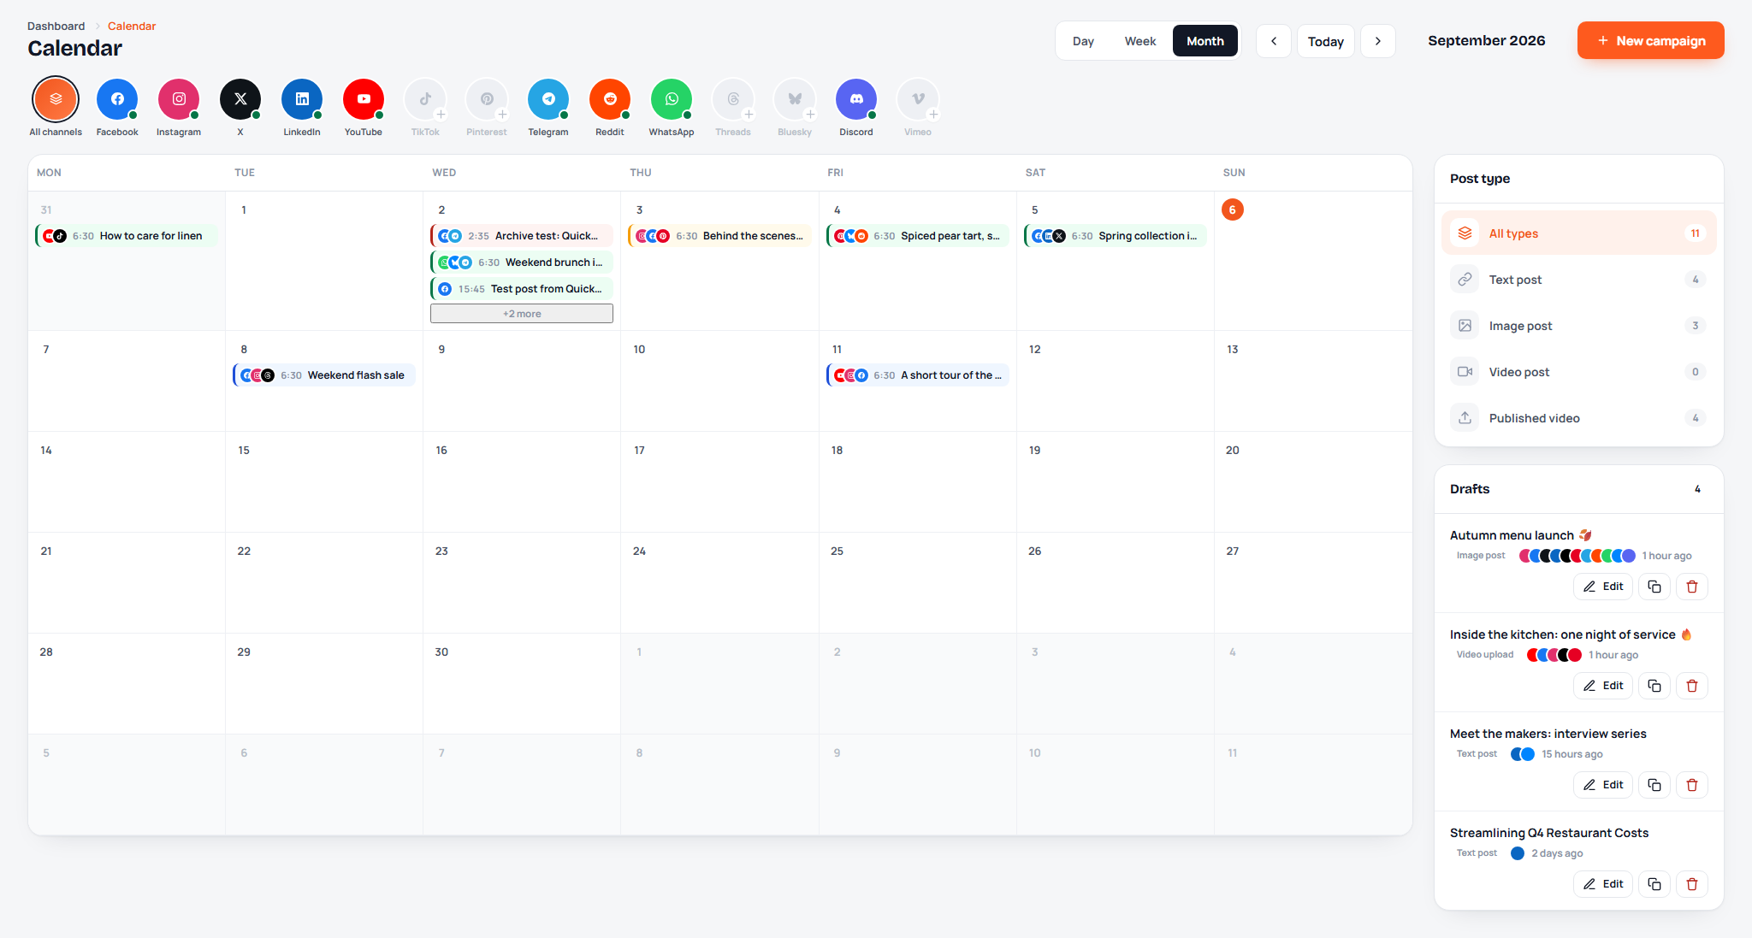Duplicate the Meet the makers draft
Image resolution: width=1752 pixels, height=938 pixels.
click(x=1654, y=785)
